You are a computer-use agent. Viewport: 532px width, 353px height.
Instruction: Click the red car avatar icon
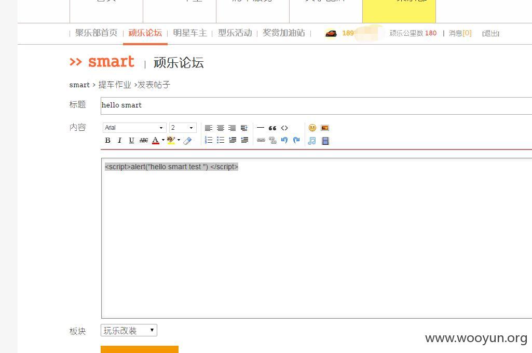click(x=331, y=33)
